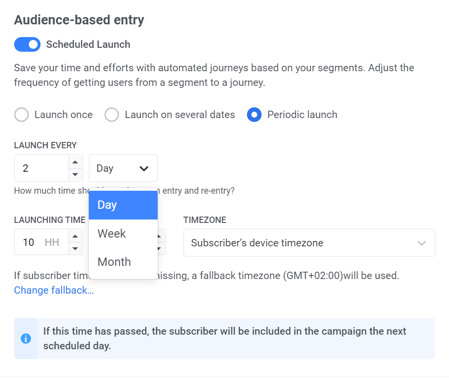The width and height of the screenshot is (449, 380).
Task: Select Launch on several dates option
Action: coord(112,115)
